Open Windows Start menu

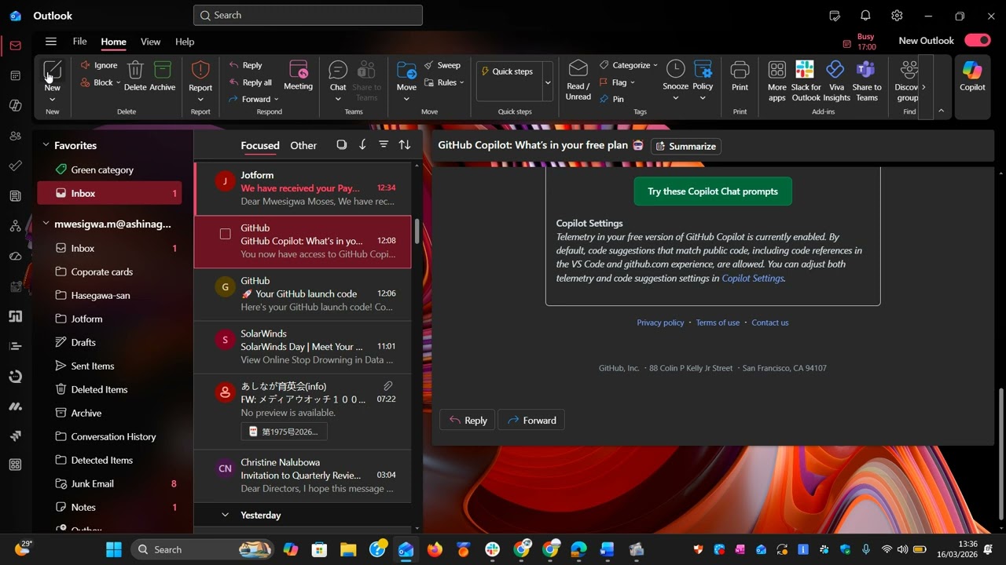point(114,549)
